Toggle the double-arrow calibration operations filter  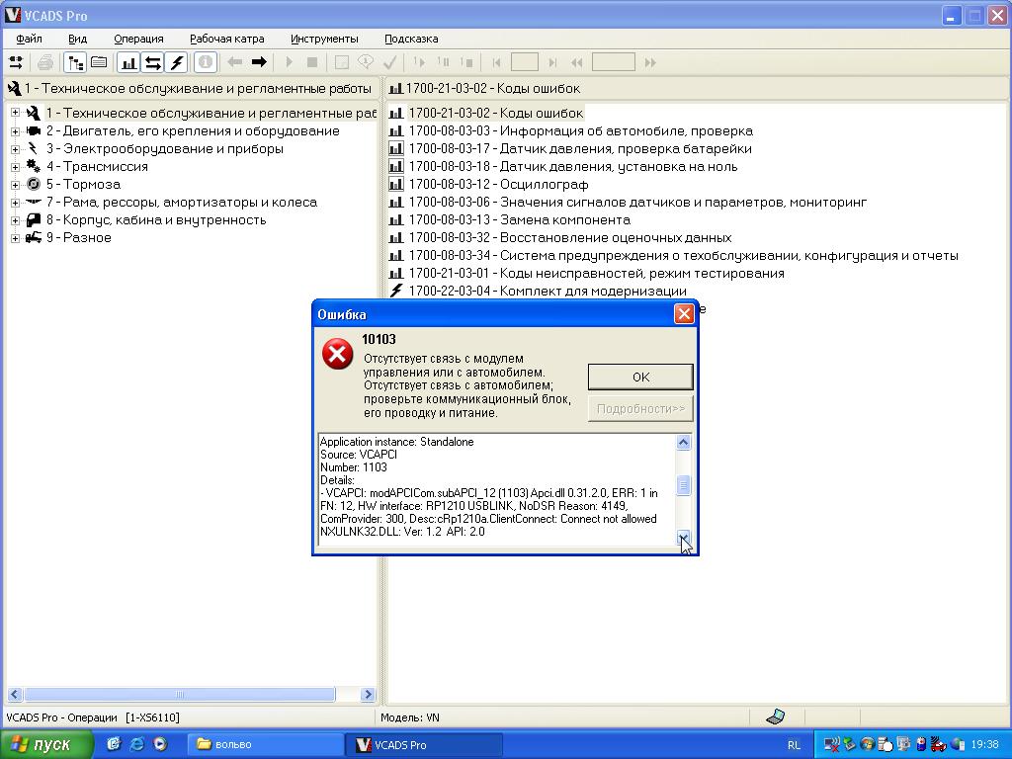pyautogui.click(x=152, y=62)
